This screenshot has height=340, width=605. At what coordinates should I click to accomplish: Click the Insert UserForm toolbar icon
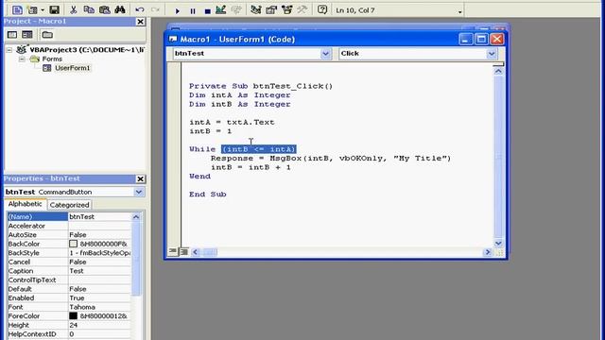coord(33,10)
